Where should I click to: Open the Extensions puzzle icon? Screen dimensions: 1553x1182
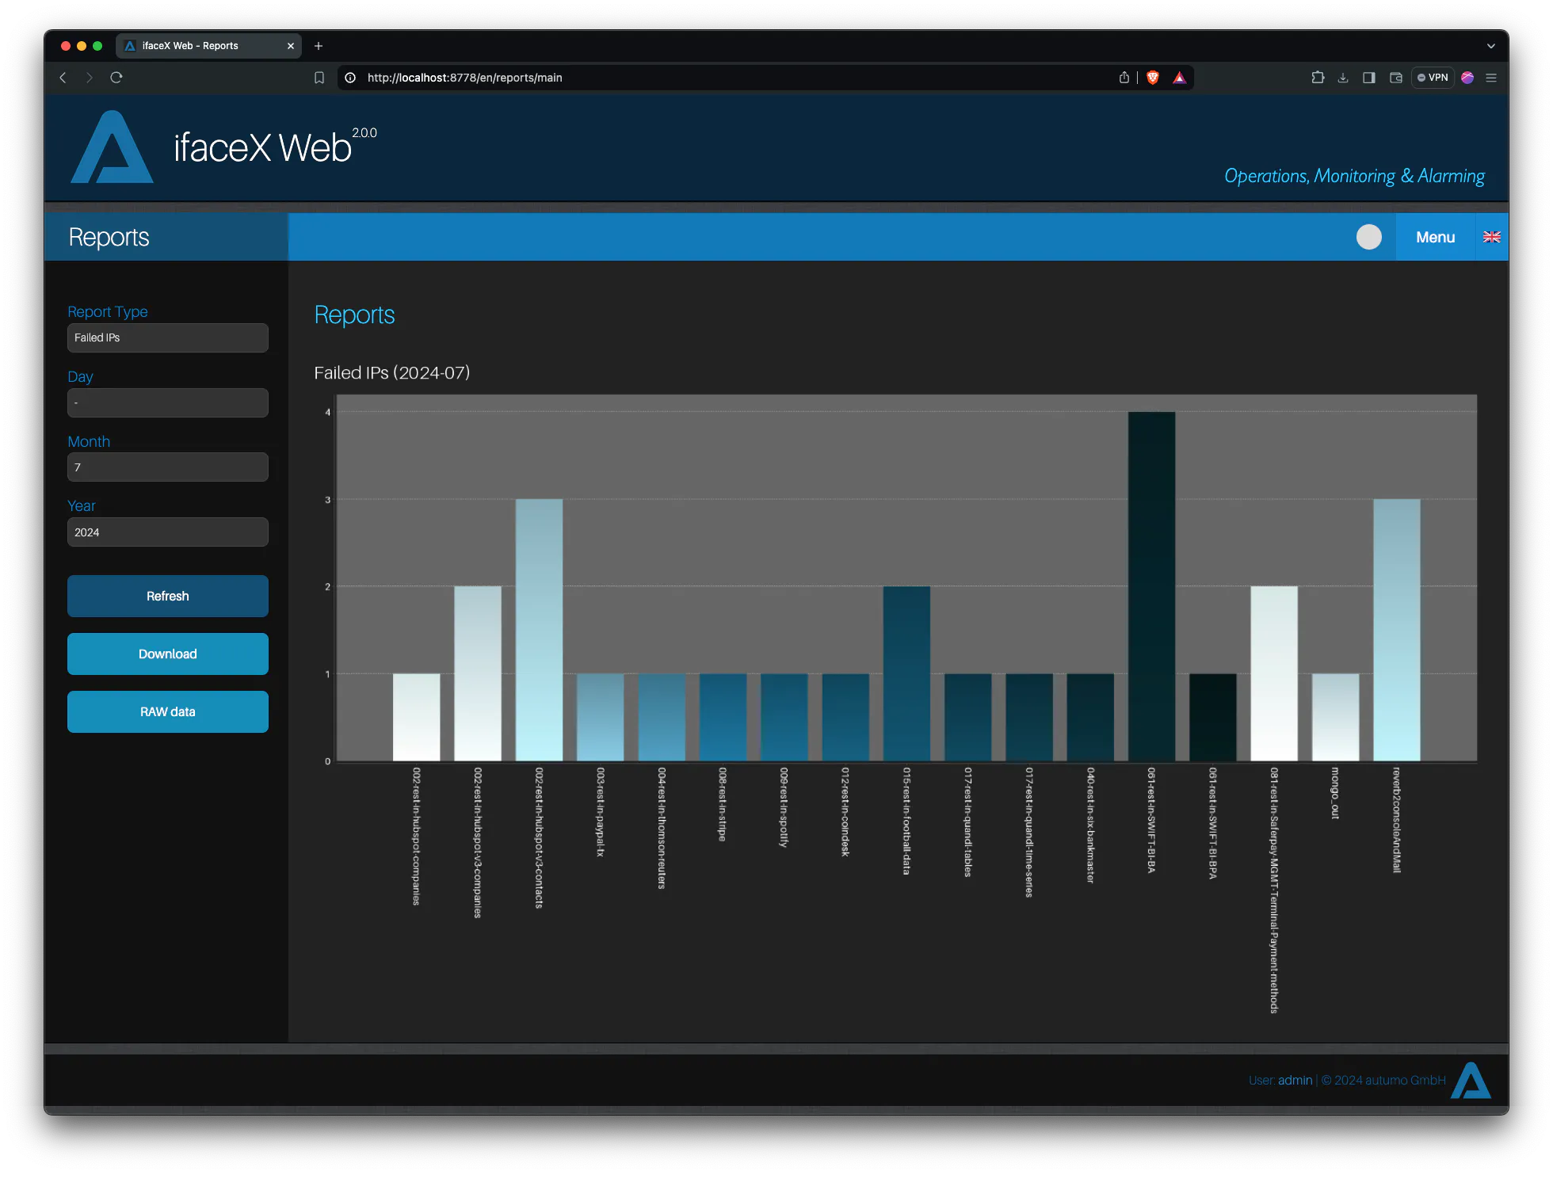click(x=1318, y=78)
